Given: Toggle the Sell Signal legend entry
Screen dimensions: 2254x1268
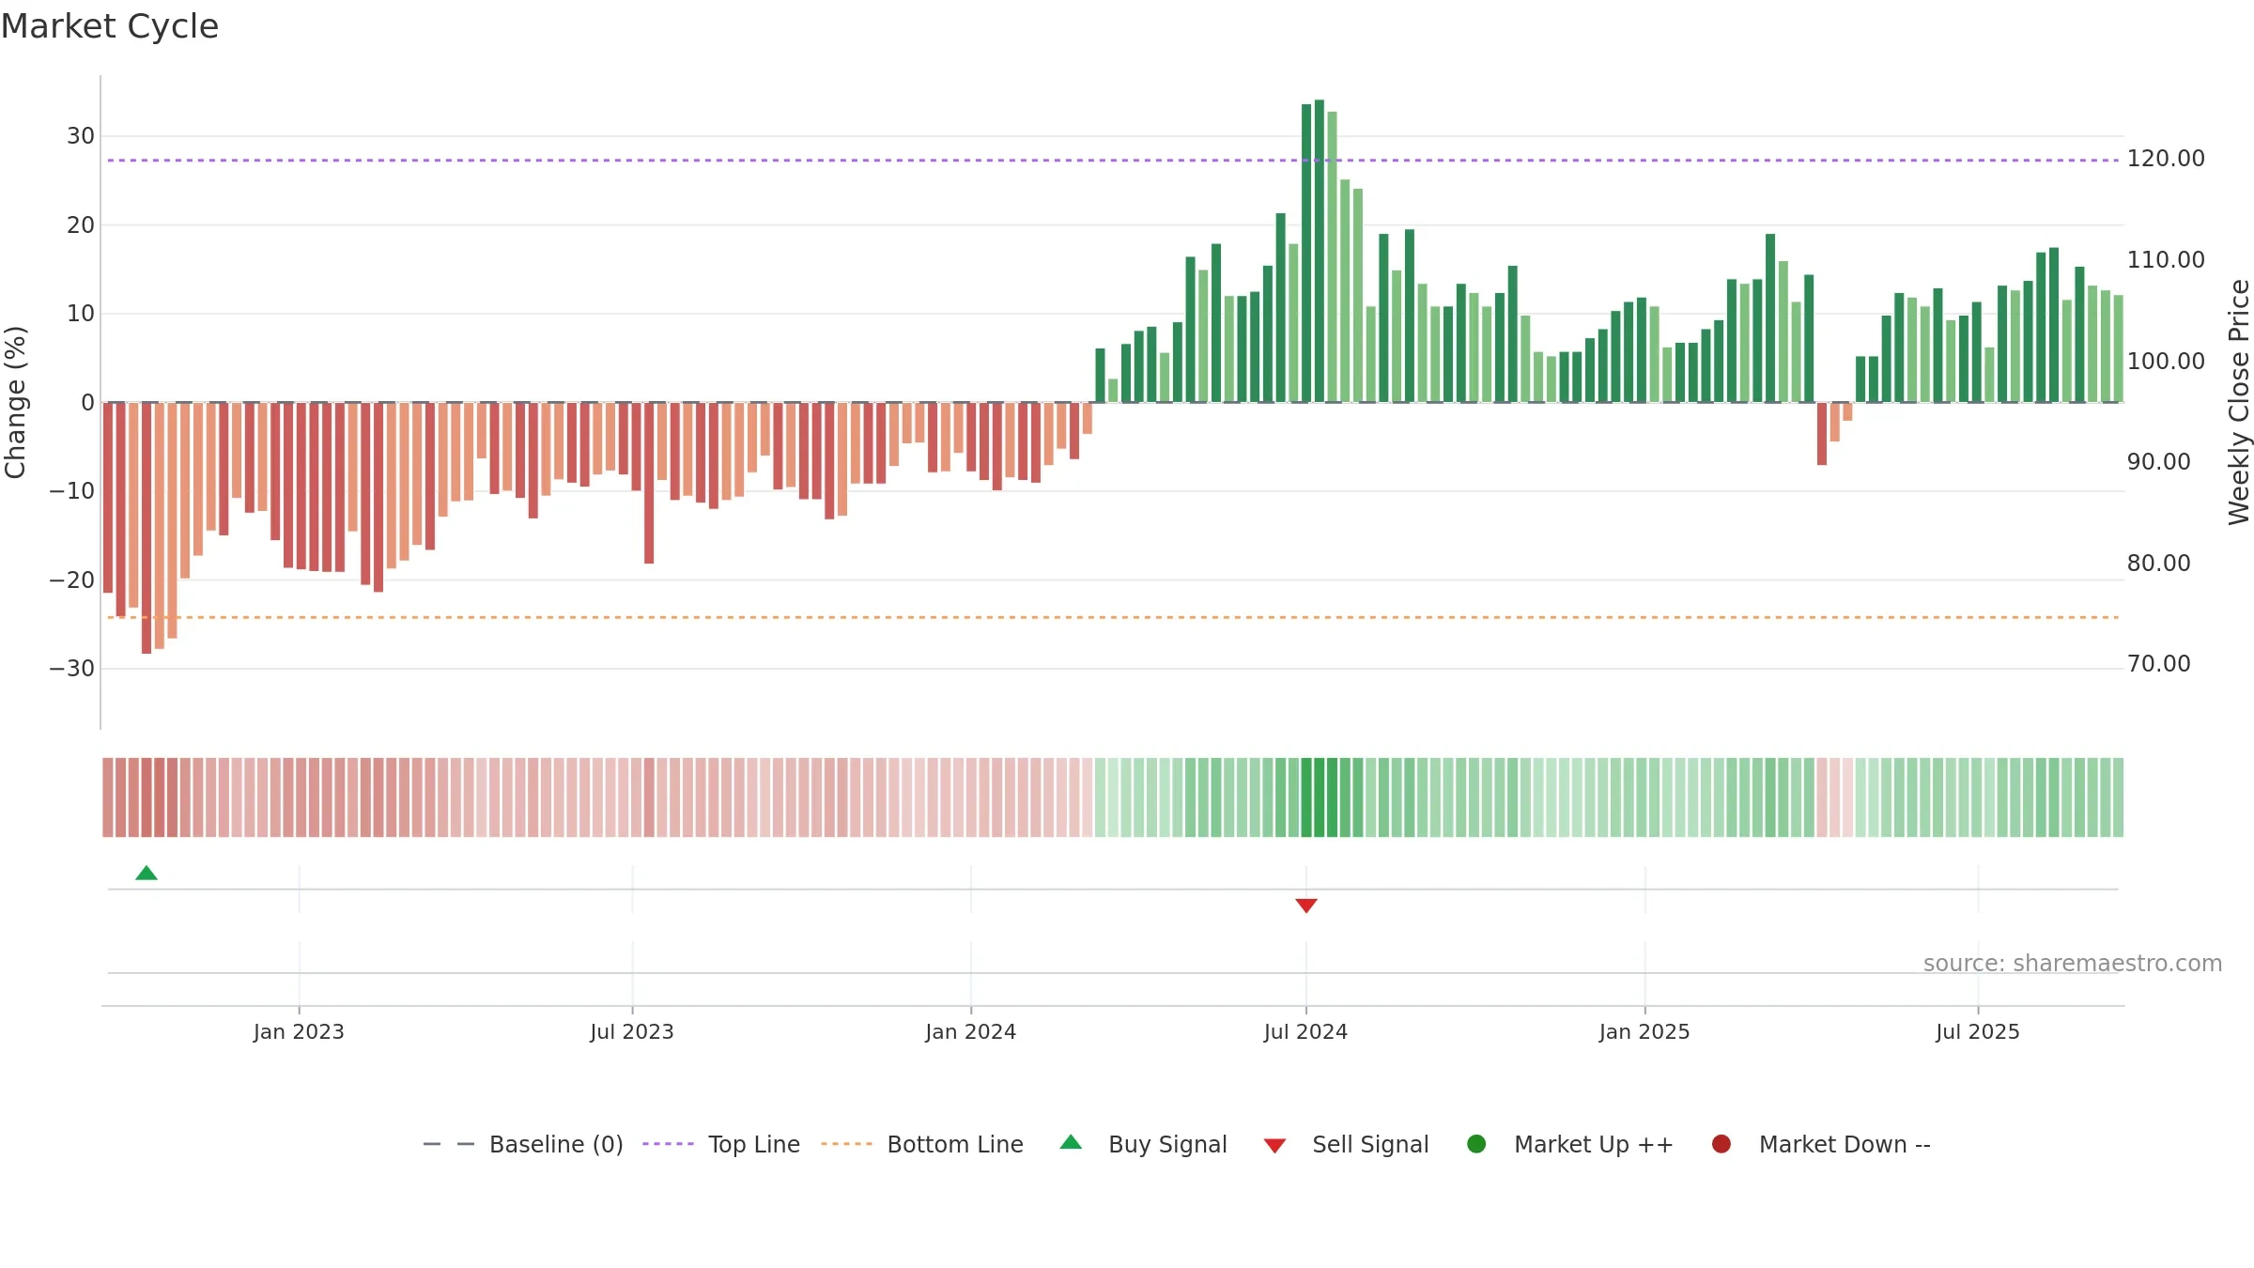Looking at the screenshot, I should (x=1346, y=1144).
